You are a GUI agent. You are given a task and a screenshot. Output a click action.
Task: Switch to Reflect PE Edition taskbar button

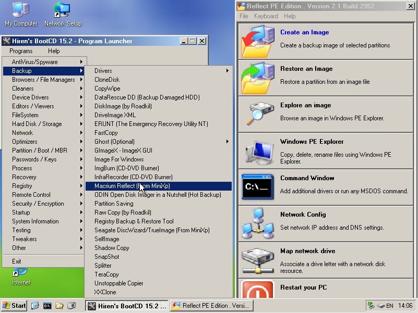click(212, 306)
